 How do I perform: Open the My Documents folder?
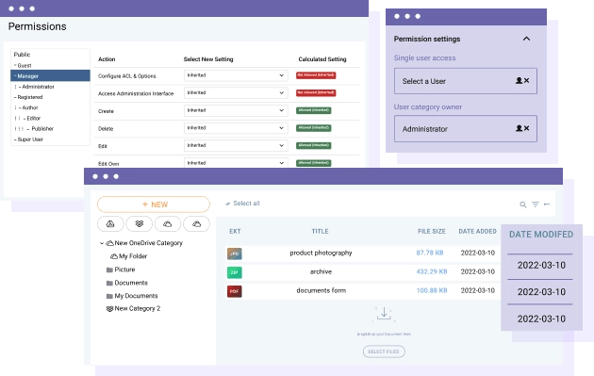click(136, 296)
